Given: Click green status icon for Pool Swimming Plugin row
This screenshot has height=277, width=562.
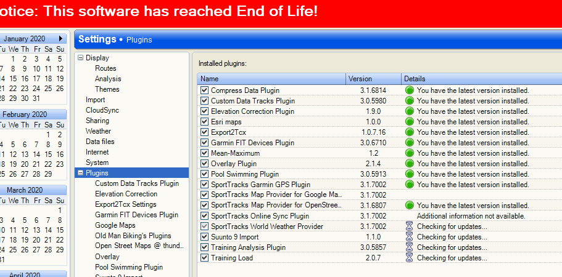Looking at the screenshot, I should coord(409,174).
